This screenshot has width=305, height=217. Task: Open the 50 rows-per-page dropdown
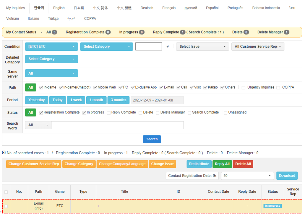pyautogui.click(x=247, y=176)
